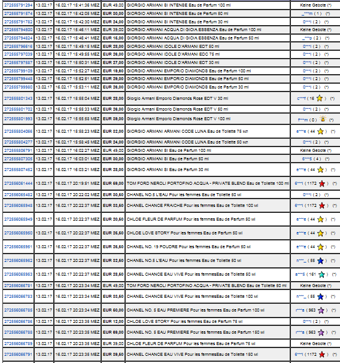The width and height of the screenshot is (340, 363).
Task: Click purple star in EAU PREMIERE 150 row
Action: tap(321, 333)
